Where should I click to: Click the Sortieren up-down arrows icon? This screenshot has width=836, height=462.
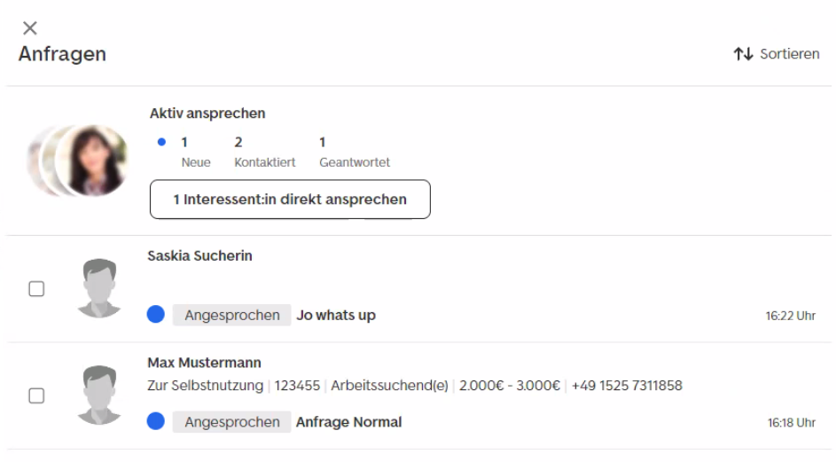click(x=743, y=54)
